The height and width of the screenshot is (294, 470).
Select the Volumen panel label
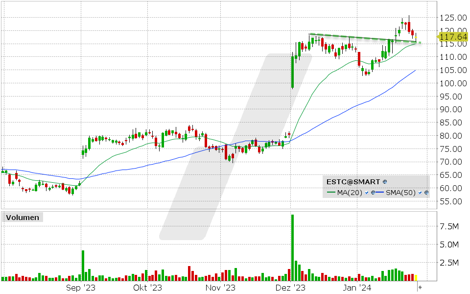tap(23, 218)
